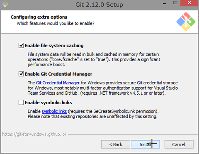The height and width of the screenshot is (154, 199).
Task: Cancel the Git setup wizard
Action: click(179, 144)
